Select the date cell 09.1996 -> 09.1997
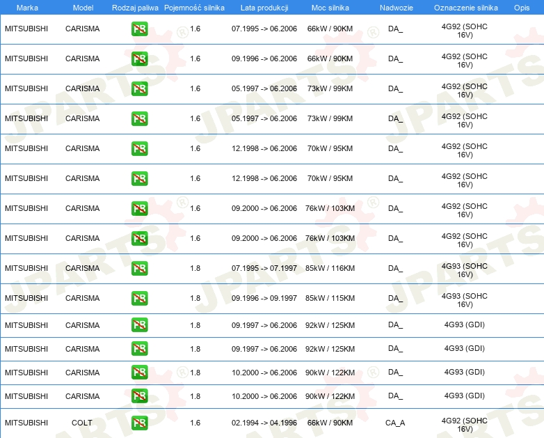Image resolution: width=544 pixels, height=438 pixels. click(x=264, y=298)
